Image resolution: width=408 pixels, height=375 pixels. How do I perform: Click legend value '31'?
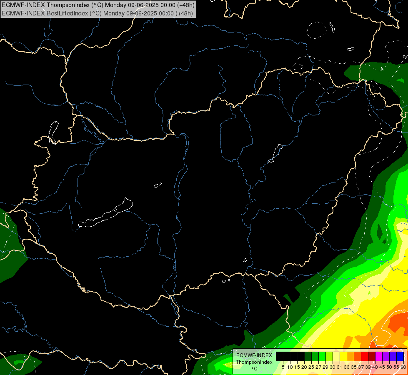(340, 367)
